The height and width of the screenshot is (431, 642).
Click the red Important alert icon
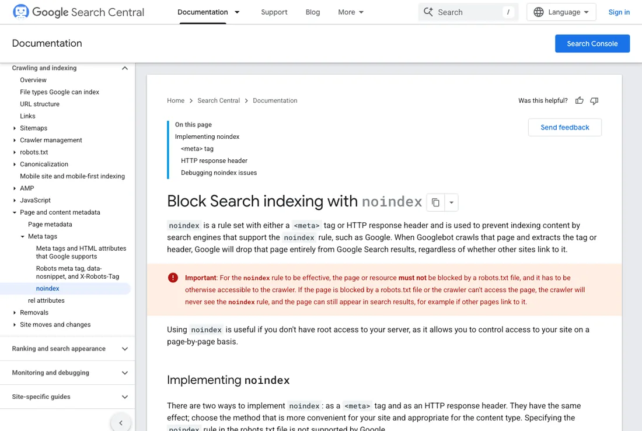coord(173,278)
